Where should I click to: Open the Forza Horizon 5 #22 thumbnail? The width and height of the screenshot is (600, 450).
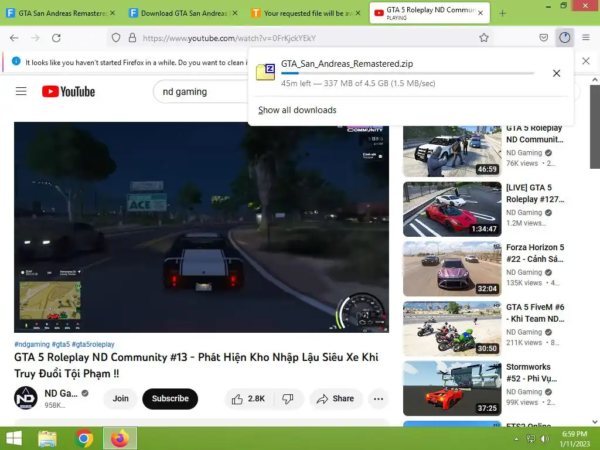452,269
